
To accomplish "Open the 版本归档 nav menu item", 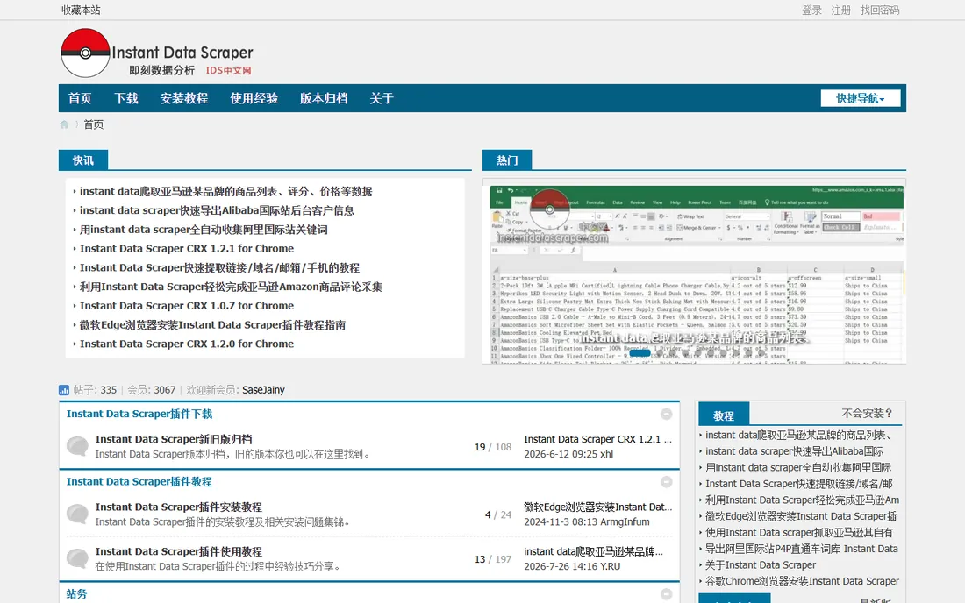I will coord(324,98).
